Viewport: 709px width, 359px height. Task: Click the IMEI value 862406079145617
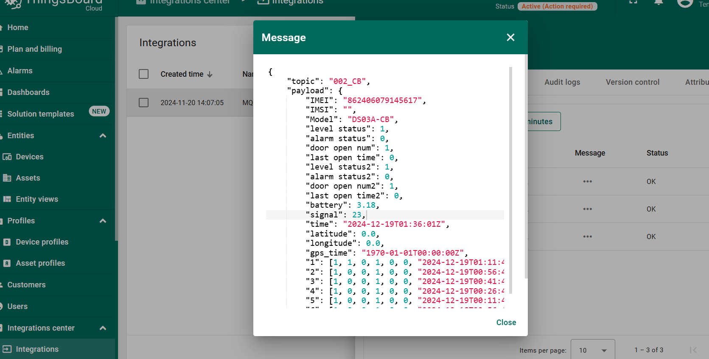382,100
